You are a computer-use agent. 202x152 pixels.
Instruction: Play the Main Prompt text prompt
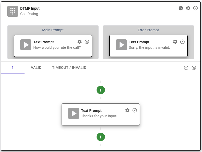click(x=26, y=45)
